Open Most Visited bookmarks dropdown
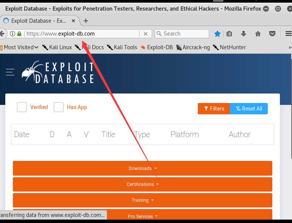 pyautogui.click(x=19, y=47)
